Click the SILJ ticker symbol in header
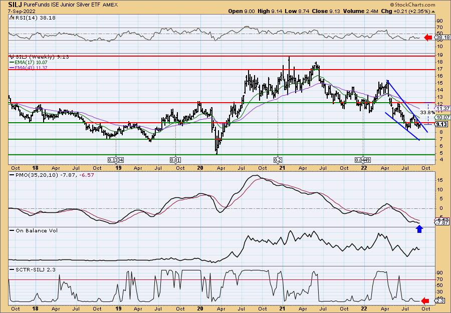Screen dimensions: 451x313 tap(15, 5)
